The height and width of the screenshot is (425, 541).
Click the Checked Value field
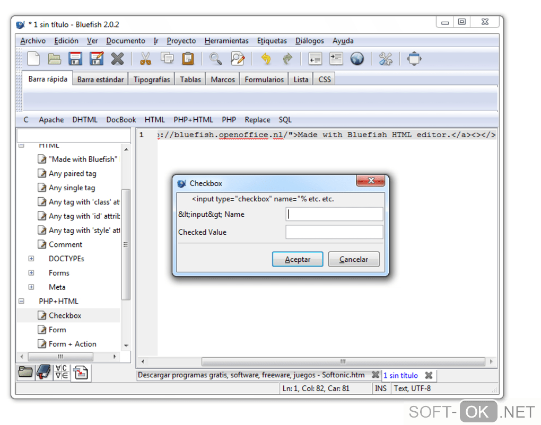pos(334,232)
